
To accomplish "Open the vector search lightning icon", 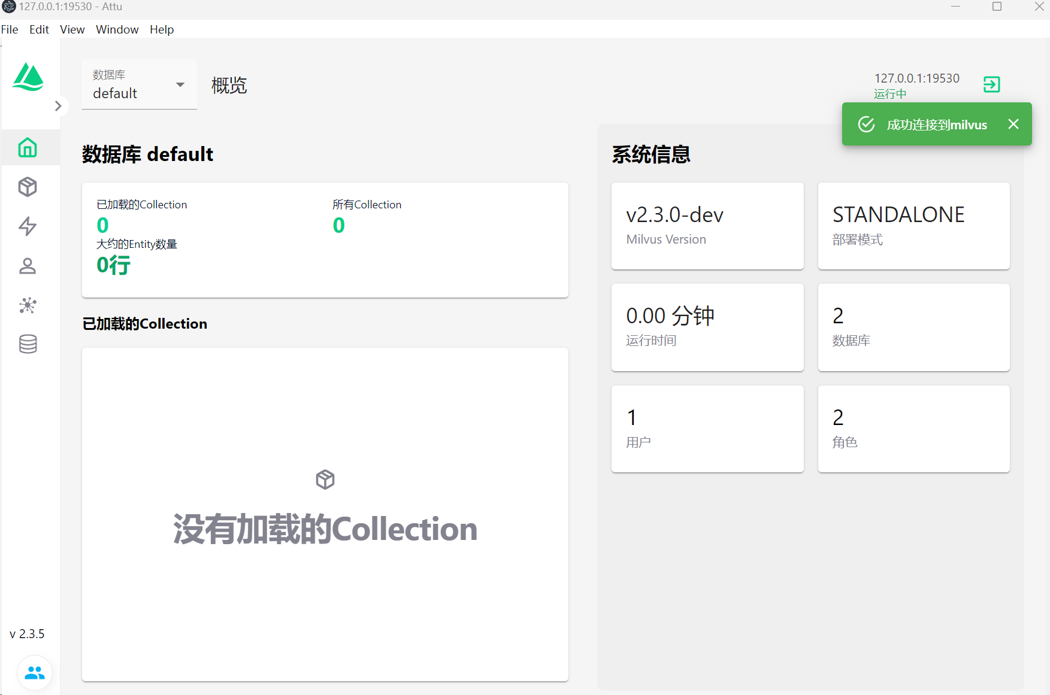I will pos(28,226).
